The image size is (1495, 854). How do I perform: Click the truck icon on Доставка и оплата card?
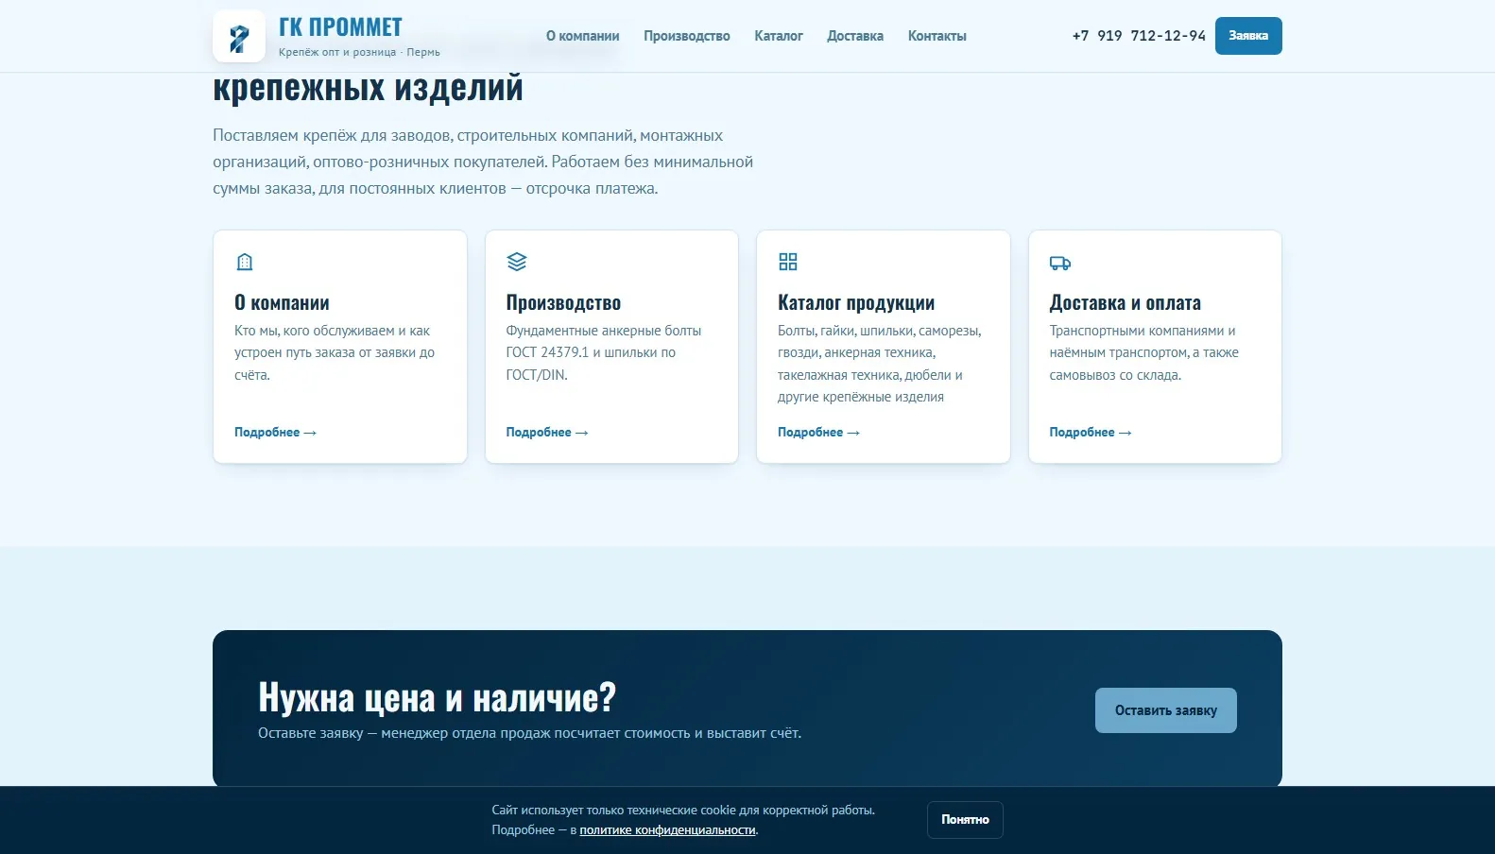pyautogui.click(x=1060, y=263)
